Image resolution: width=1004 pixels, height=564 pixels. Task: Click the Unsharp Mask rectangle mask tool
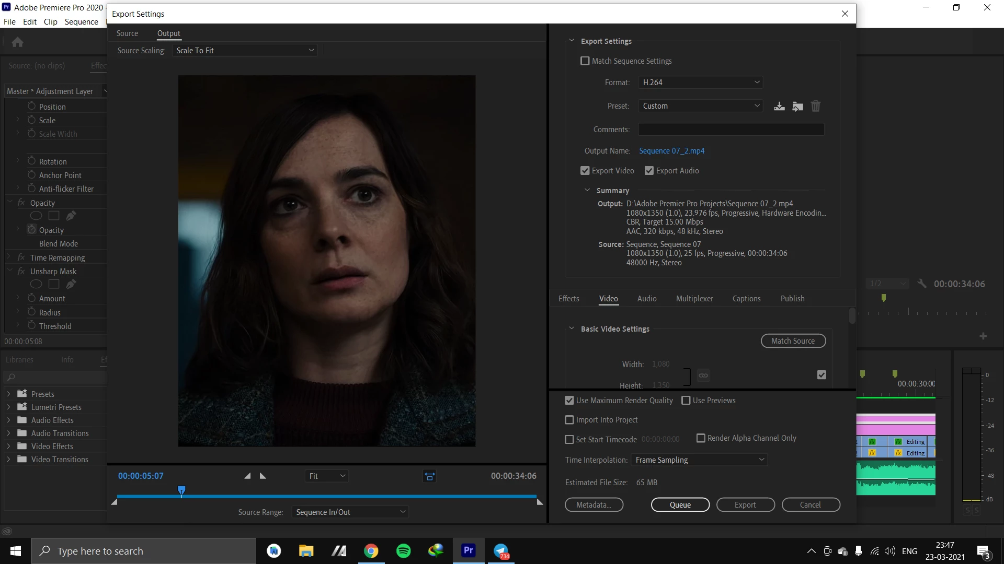tap(54, 284)
